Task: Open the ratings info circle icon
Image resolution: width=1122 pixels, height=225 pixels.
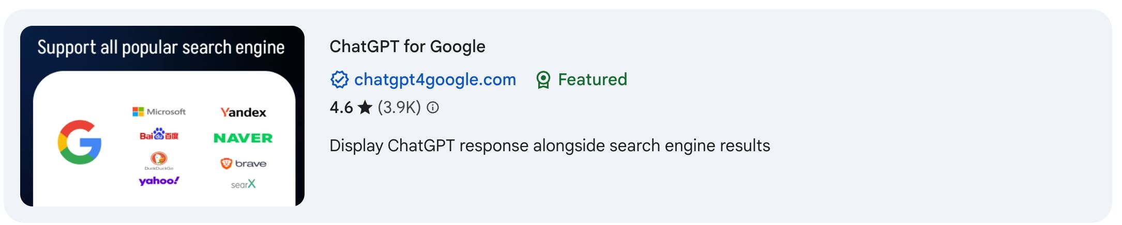Action: tap(433, 107)
